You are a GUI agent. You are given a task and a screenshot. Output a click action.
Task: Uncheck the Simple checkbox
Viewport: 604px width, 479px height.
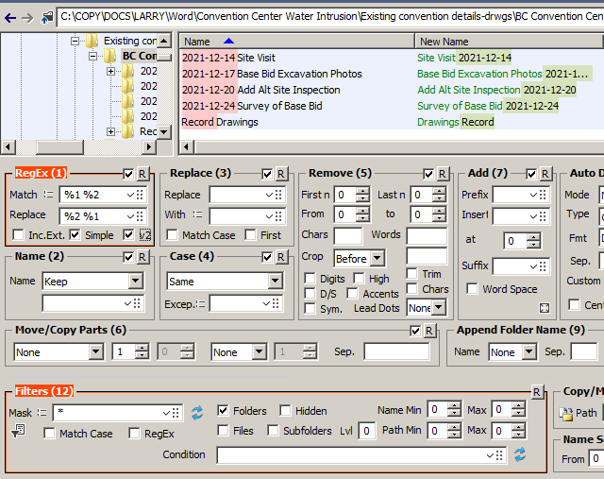[75, 234]
